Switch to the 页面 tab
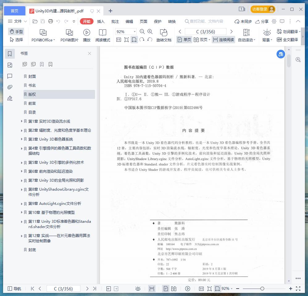This screenshot has width=308, height=296. click(144, 21)
